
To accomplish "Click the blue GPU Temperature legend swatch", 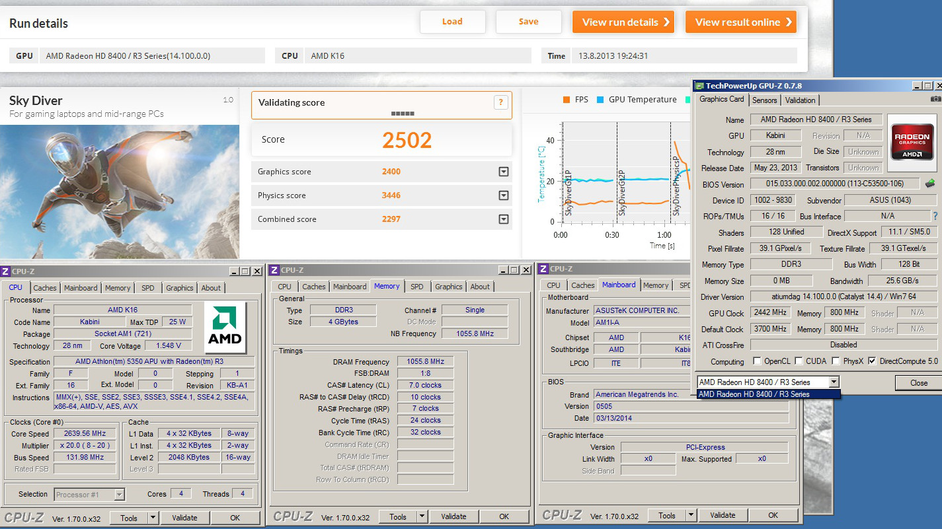I will click(600, 100).
